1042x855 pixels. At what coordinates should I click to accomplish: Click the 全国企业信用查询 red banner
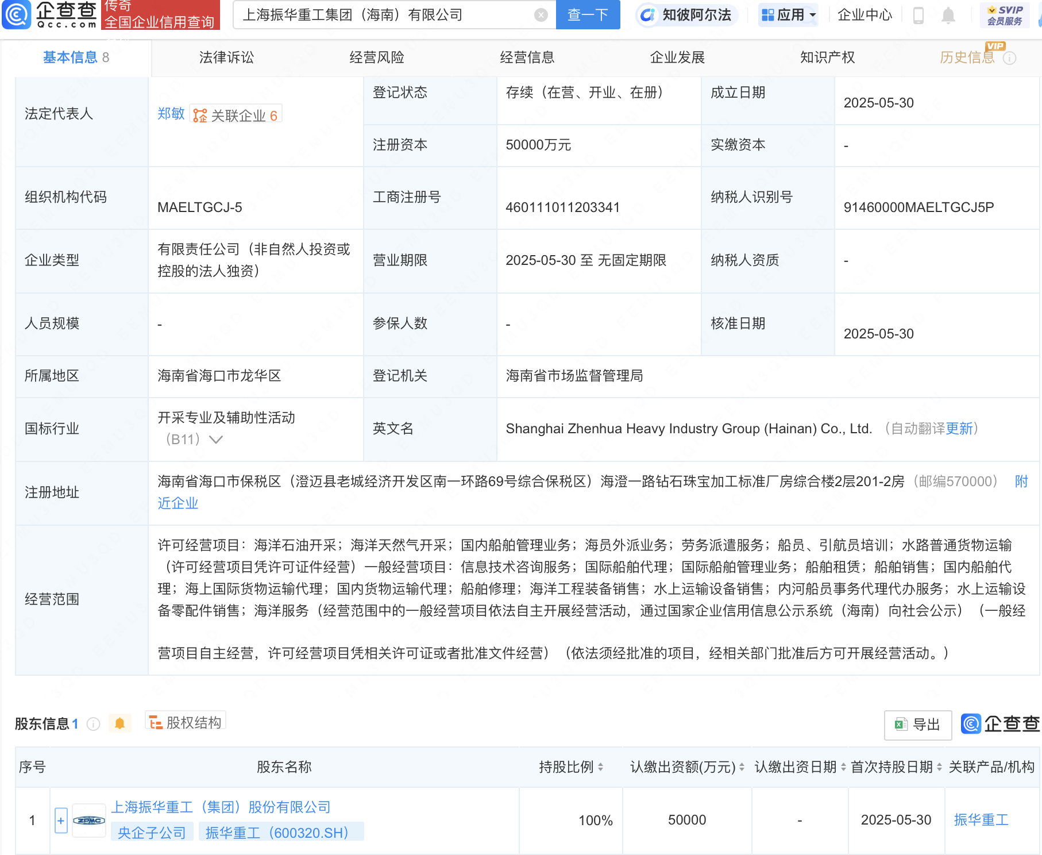click(160, 15)
